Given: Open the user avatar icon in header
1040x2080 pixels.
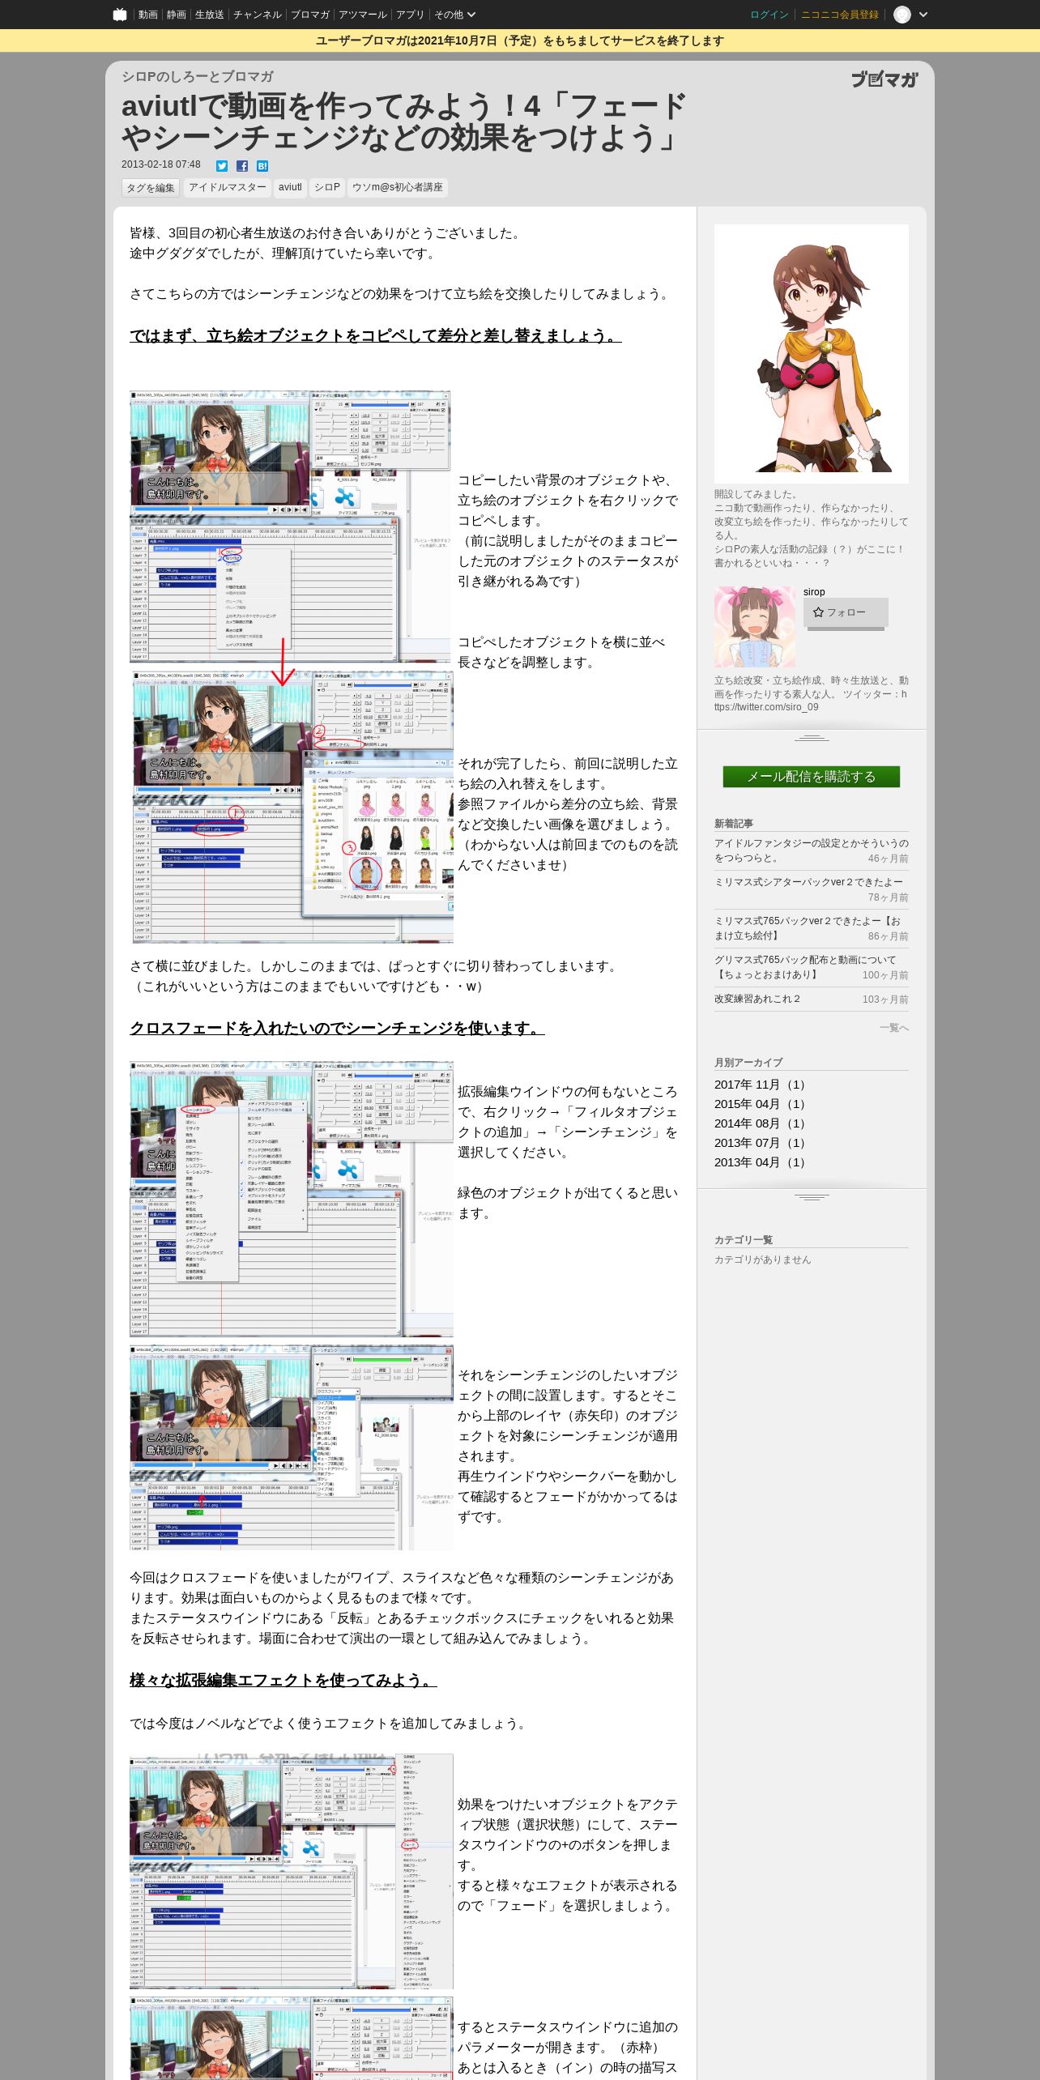Looking at the screenshot, I should 902,15.
